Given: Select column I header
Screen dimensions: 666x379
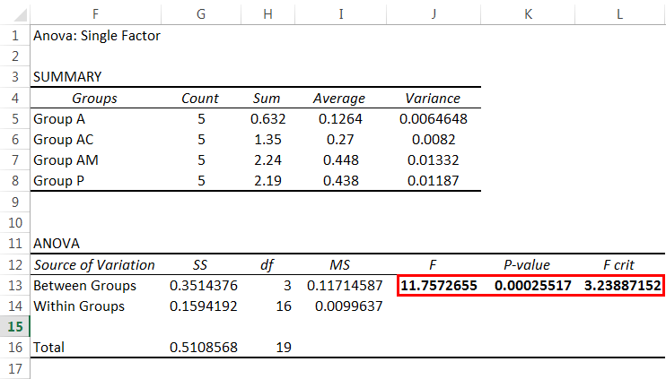Looking at the screenshot, I should point(341,14).
